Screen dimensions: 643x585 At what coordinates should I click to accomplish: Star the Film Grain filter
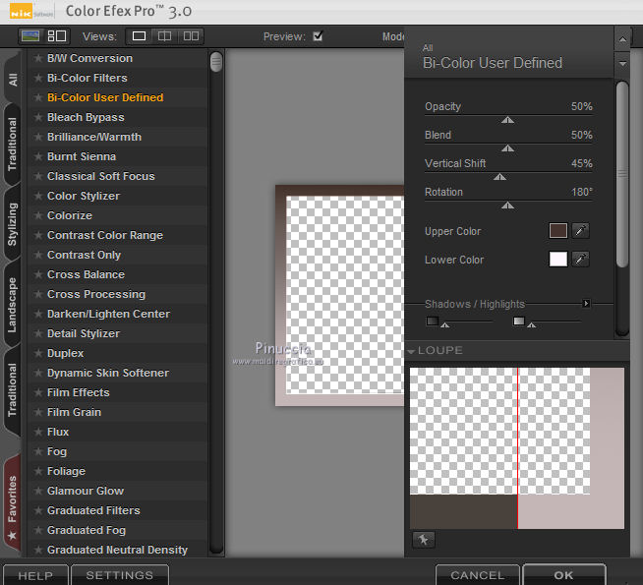point(38,412)
